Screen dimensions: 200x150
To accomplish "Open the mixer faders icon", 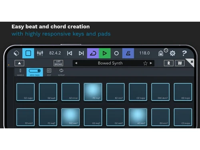I will coord(40,53).
